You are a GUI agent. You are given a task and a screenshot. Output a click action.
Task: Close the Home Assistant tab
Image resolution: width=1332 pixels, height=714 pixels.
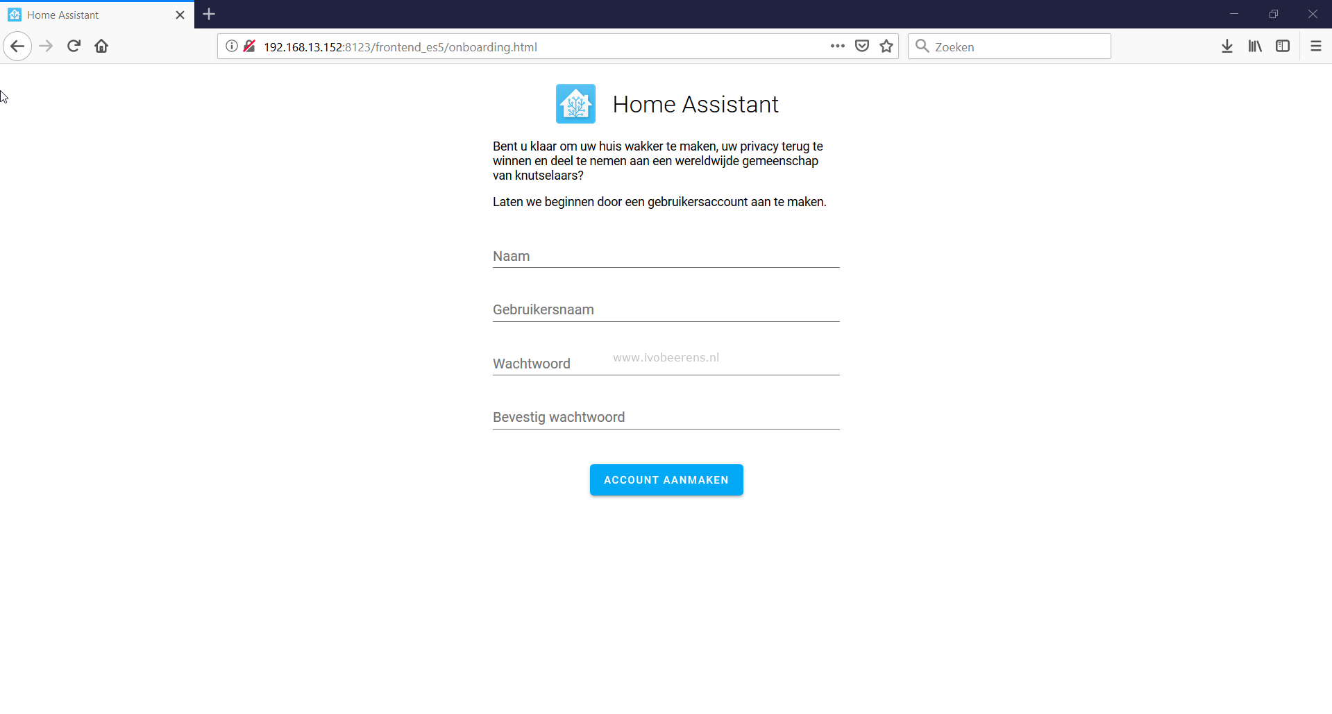tap(180, 15)
